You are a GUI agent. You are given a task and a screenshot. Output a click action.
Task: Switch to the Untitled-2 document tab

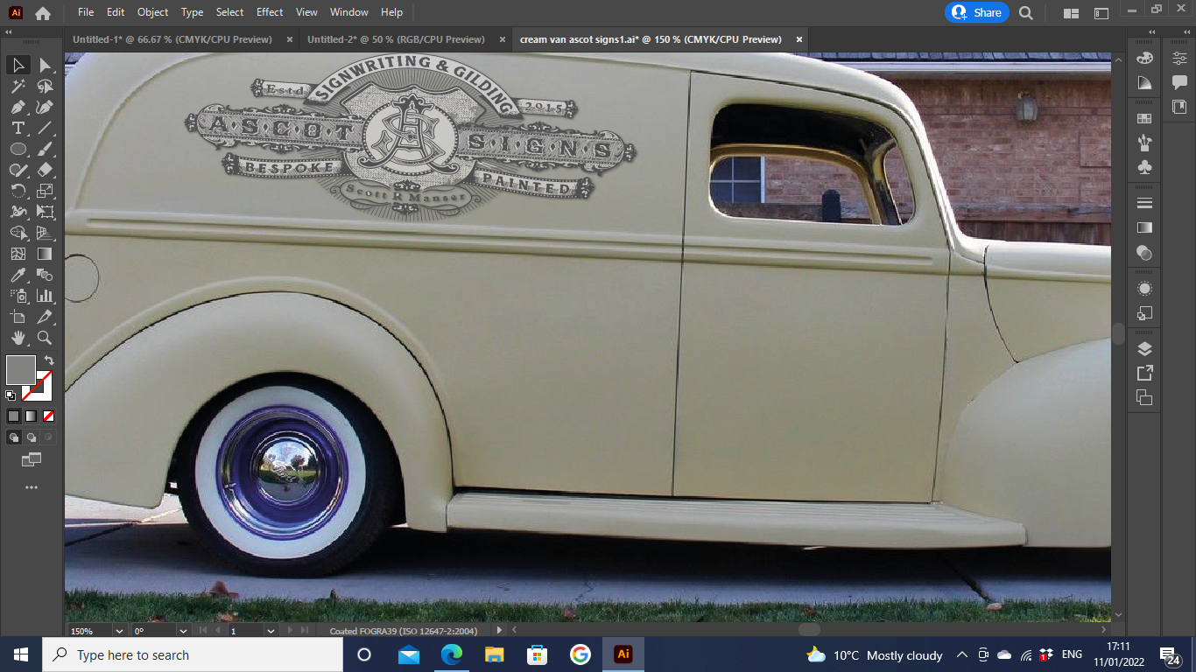395,39
